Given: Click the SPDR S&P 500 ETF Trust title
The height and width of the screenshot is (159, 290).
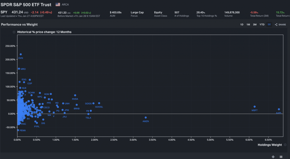Looking at the screenshot, I should 26,5.
